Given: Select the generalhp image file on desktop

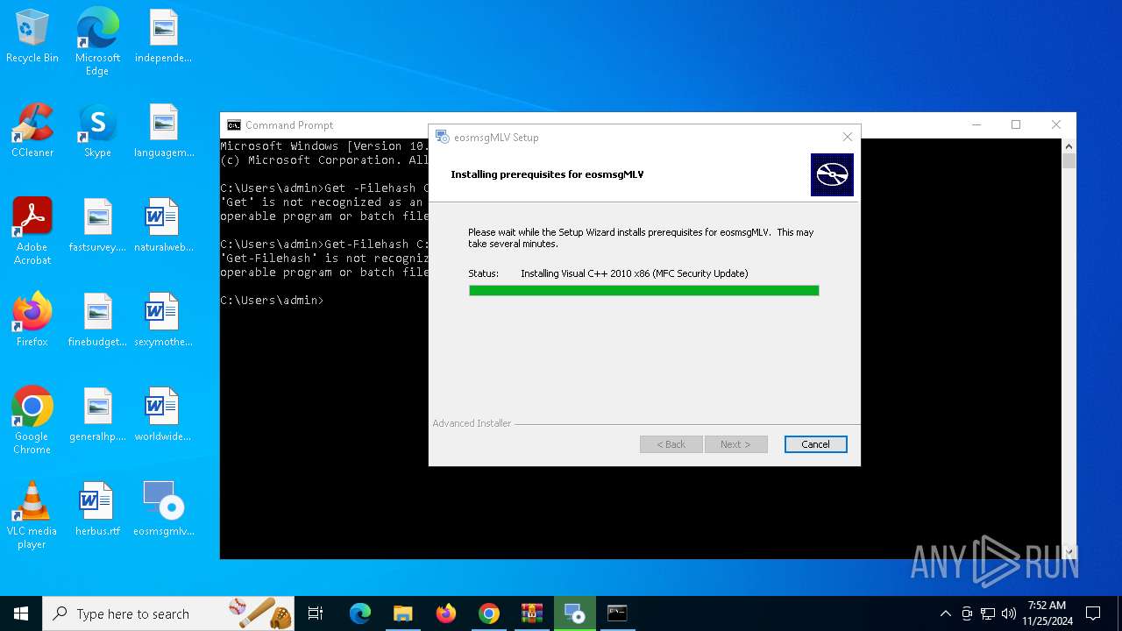Looking at the screenshot, I should [x=97, y=415].
